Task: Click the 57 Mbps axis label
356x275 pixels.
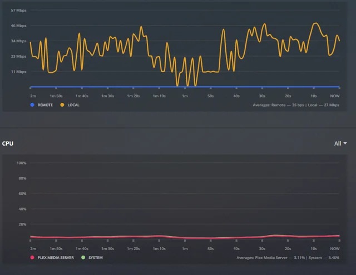Action: point(18,11)
